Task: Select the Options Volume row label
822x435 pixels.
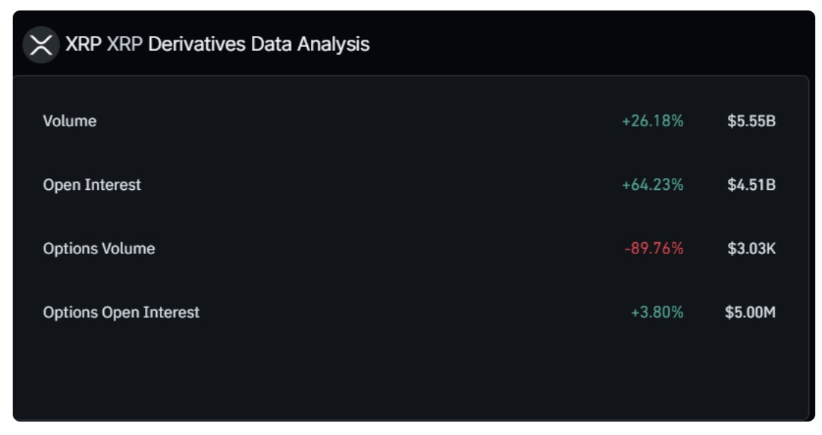Action: tap(99, 248)
